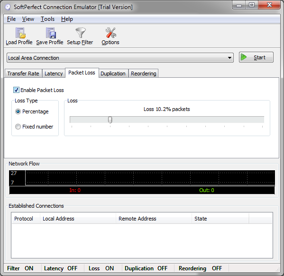Click the Protocol column header
The height and width of the screenshot is (276, 284).
[x=26, y=219]
